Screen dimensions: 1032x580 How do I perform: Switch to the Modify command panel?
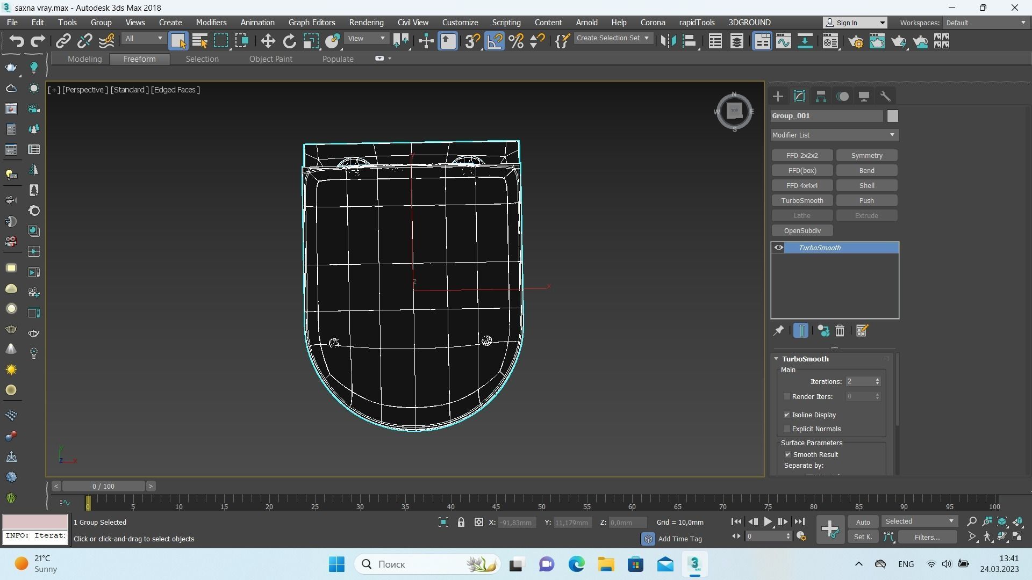click(x=799, y=96)
